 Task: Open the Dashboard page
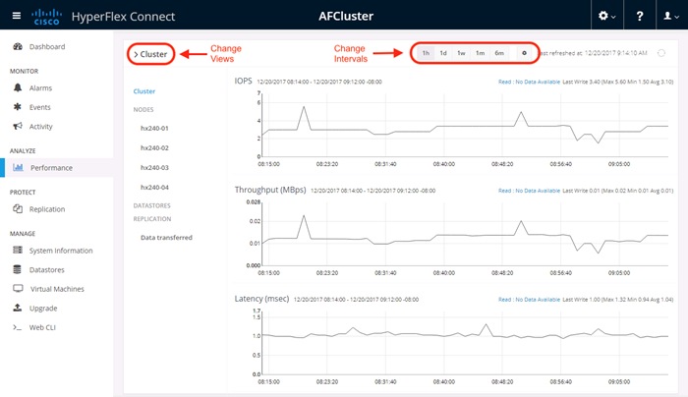click(x=47, y=46)
